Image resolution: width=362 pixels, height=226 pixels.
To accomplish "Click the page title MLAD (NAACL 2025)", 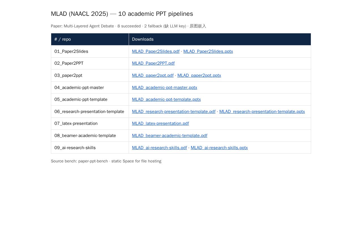I will (122, 14).
